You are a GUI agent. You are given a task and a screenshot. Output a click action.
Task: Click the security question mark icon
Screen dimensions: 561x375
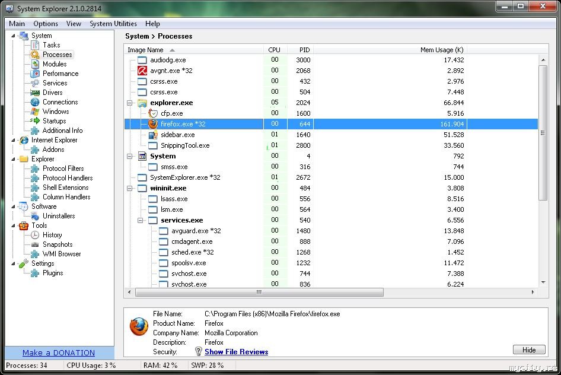(x=199, y=351)
